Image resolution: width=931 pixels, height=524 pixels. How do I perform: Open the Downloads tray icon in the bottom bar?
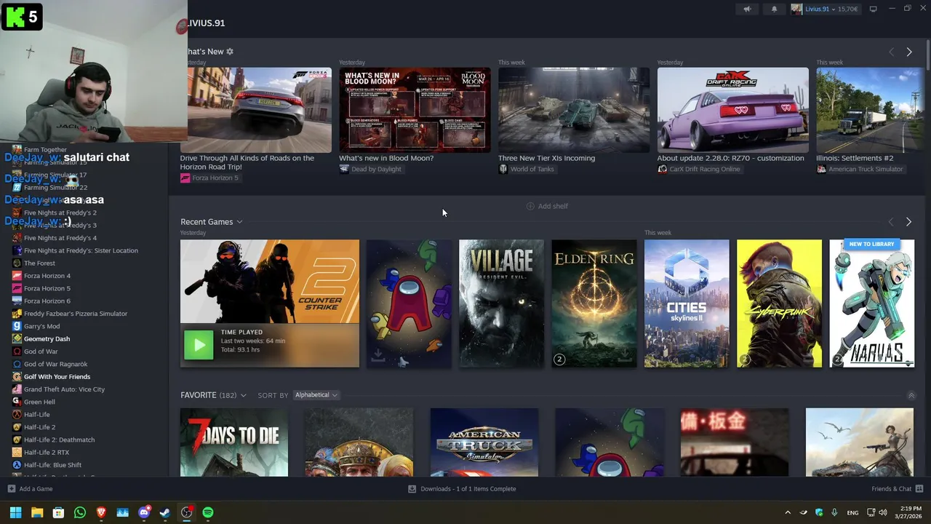tap(412, 489)
